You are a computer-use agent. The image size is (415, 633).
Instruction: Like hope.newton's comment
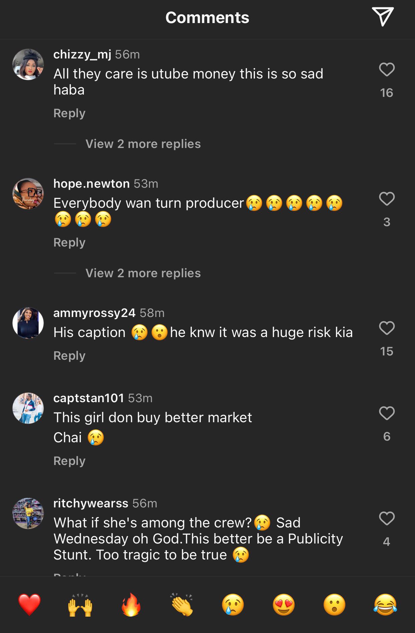pyautogui.click(x=387, y=199)
